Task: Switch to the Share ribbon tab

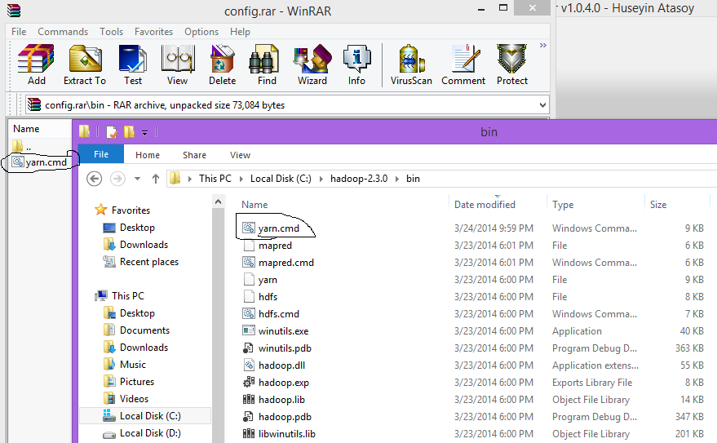Action: pos(194,155)
